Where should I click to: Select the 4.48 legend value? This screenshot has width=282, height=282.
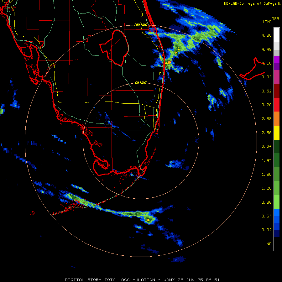tap(267, 49)
